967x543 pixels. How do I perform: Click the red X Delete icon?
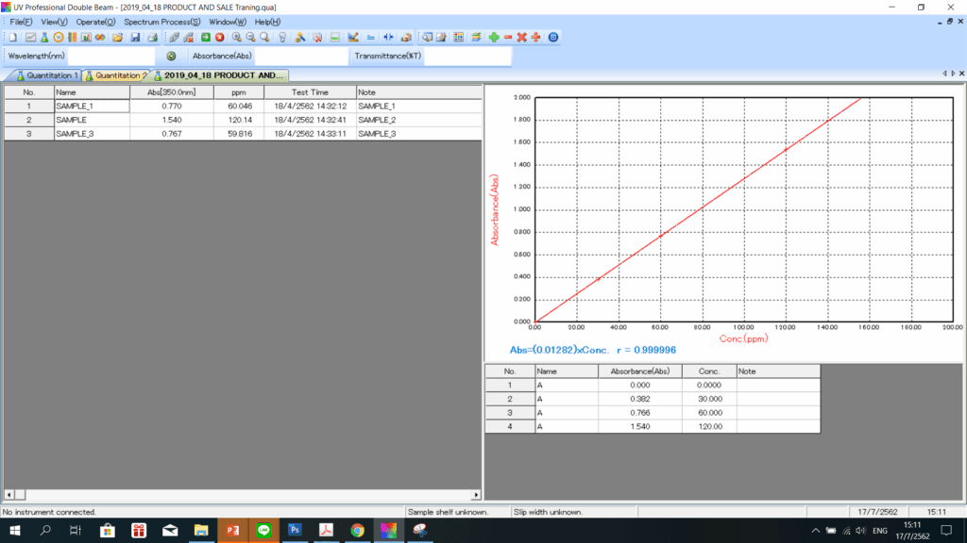tap(521, 38)
